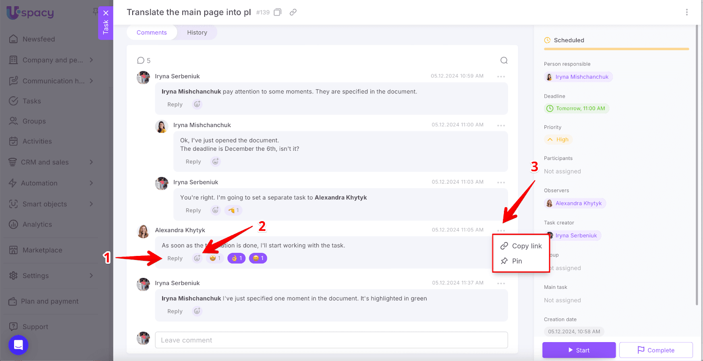Image resolution: width=703 pixels, height=361 pixels.
Task: Click the comment count bubble icon
Action: [x=141, y=60]
